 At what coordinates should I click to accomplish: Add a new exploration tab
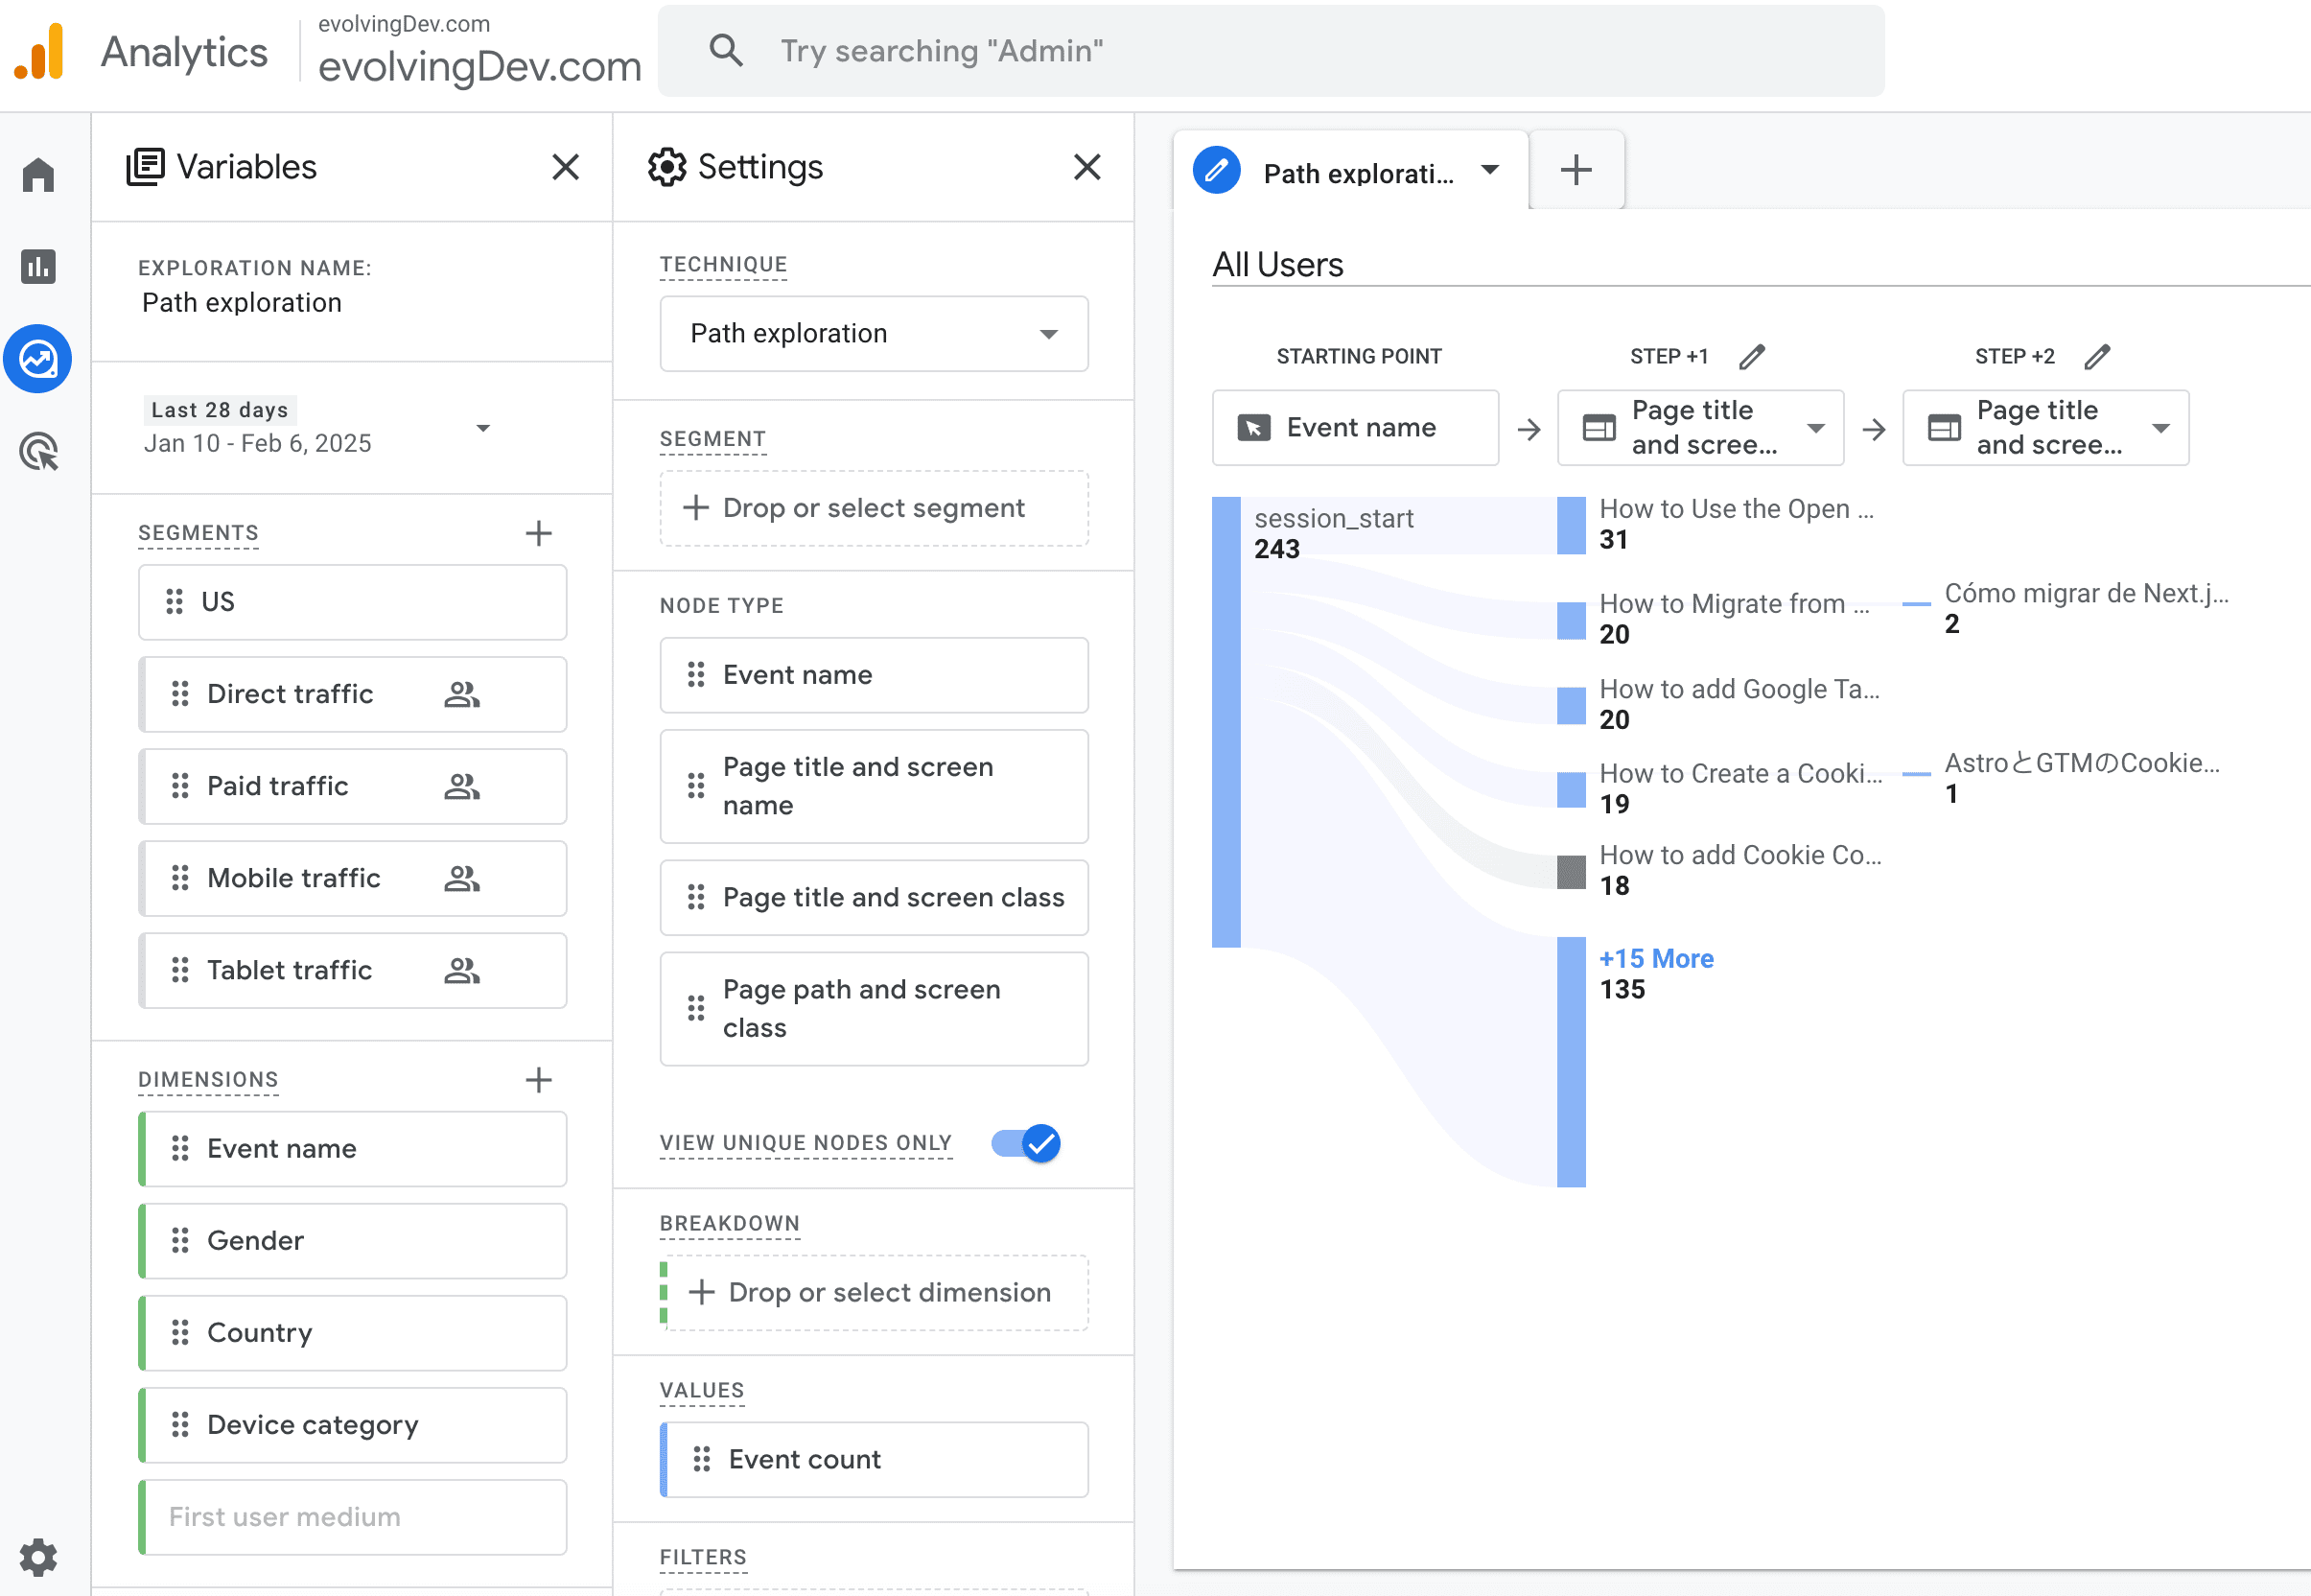pos(1576,170)
